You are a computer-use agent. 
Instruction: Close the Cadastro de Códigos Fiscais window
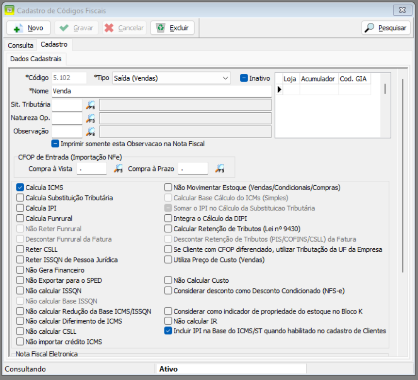(x=402, y=10)
